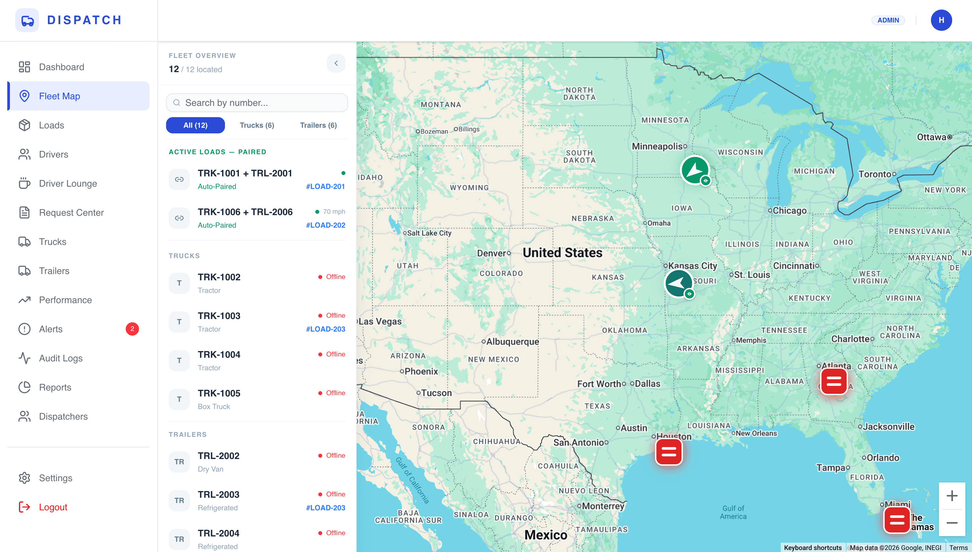
Task: Click Offline status of TRK-1002
Action: tap(331, 277)
